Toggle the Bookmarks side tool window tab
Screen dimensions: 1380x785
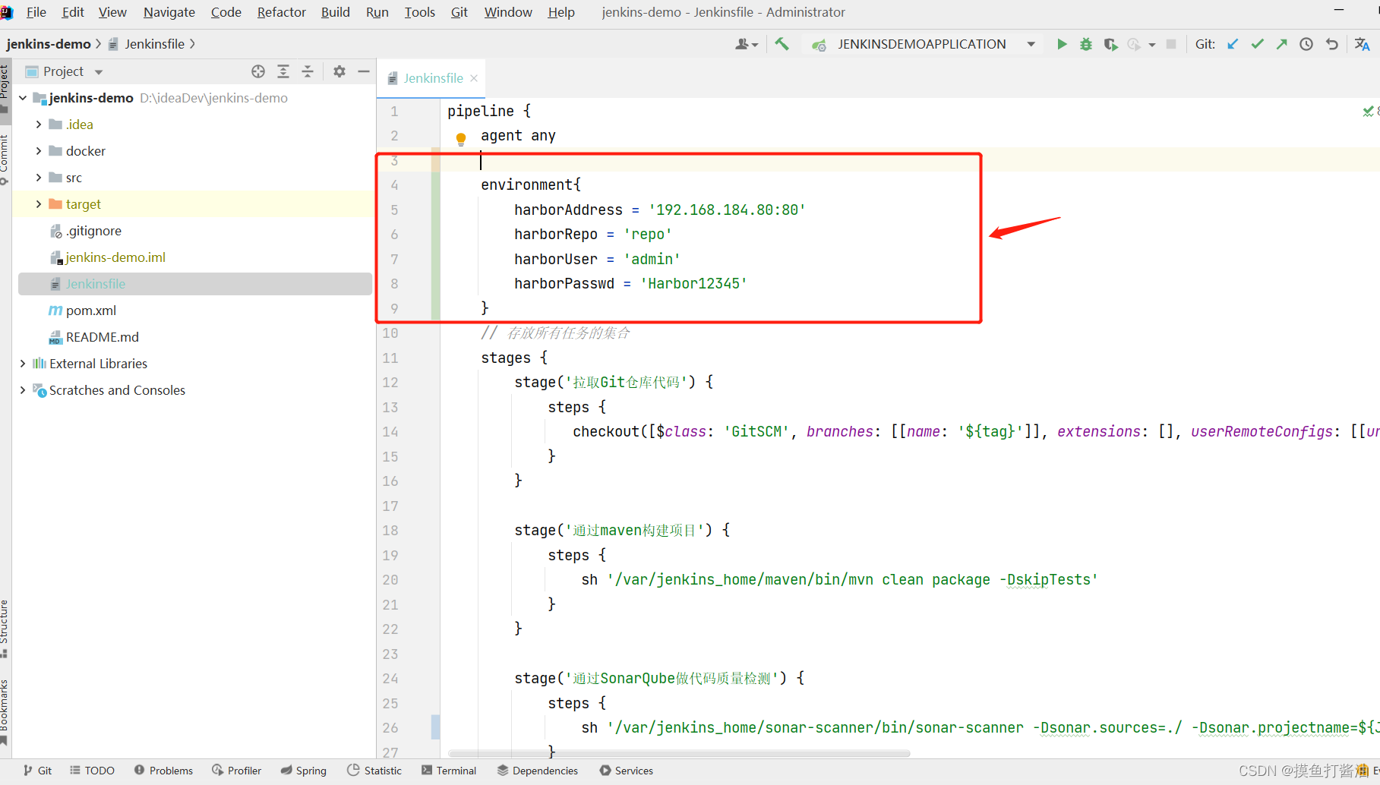coord(5,712)
